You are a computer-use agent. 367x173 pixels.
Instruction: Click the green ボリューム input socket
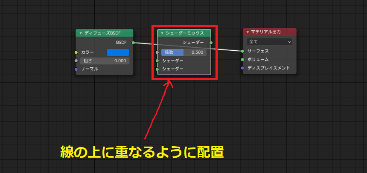(242, 60)
